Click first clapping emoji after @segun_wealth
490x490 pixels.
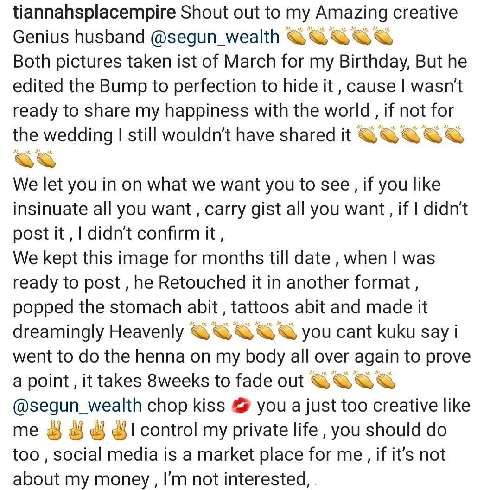[x=296, y=36]
